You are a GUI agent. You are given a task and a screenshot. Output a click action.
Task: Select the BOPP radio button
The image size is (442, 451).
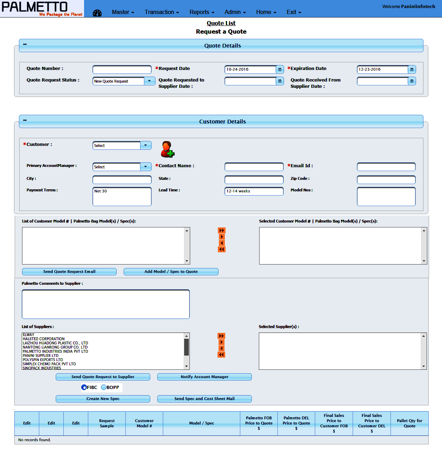(104, 387)
